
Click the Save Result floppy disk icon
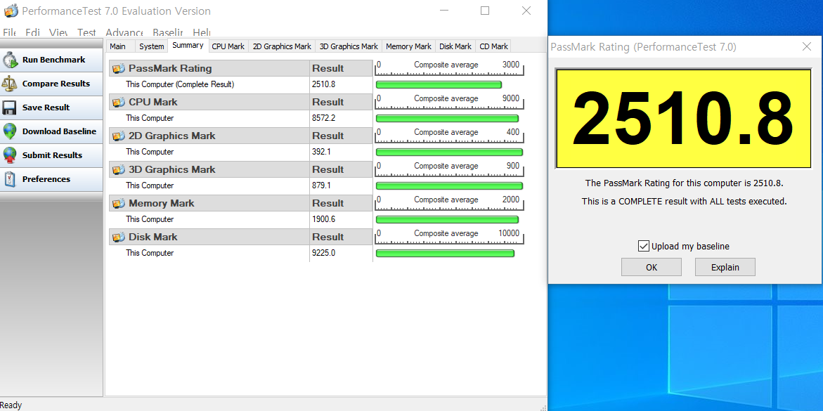coord(10,107)
